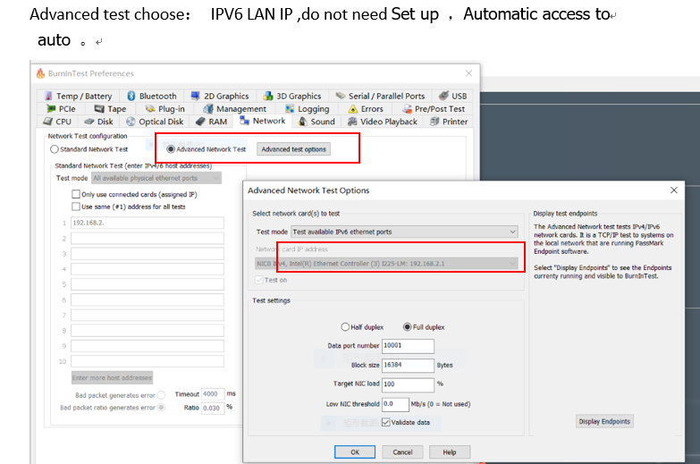Click the BurnInTest flame title icon
The width and height of the screenshot is (700, 464).
(40, 73)
